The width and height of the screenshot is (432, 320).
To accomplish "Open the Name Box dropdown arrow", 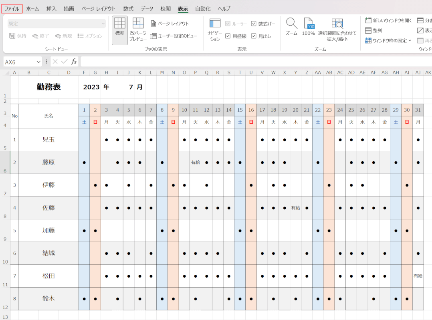I will (x=38, y=62).
